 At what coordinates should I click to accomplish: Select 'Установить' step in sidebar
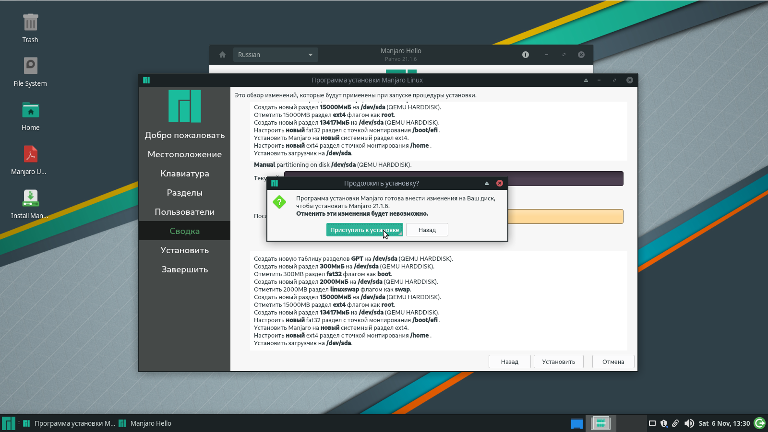coord(185,250)
